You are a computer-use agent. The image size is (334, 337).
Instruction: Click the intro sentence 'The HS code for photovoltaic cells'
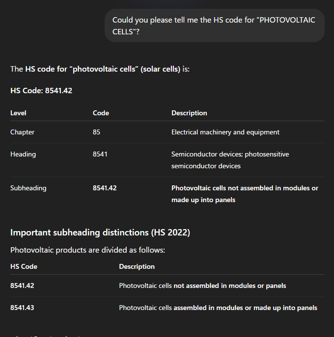click(x=100, y=69)
